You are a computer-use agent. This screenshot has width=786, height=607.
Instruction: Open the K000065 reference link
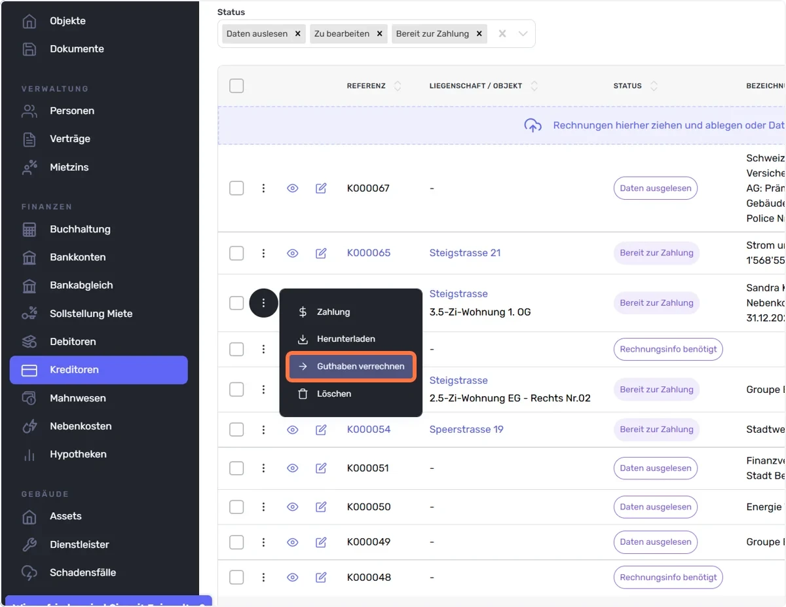369,253
